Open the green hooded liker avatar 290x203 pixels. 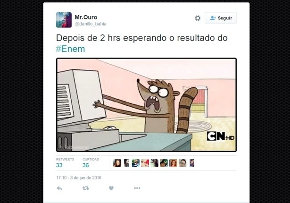(x=164, y=163)
